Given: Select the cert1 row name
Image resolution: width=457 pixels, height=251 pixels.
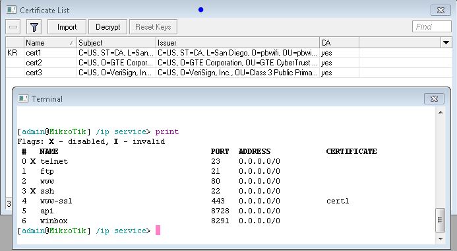Looking at the screenshot, I should click(x=34, y=53).
